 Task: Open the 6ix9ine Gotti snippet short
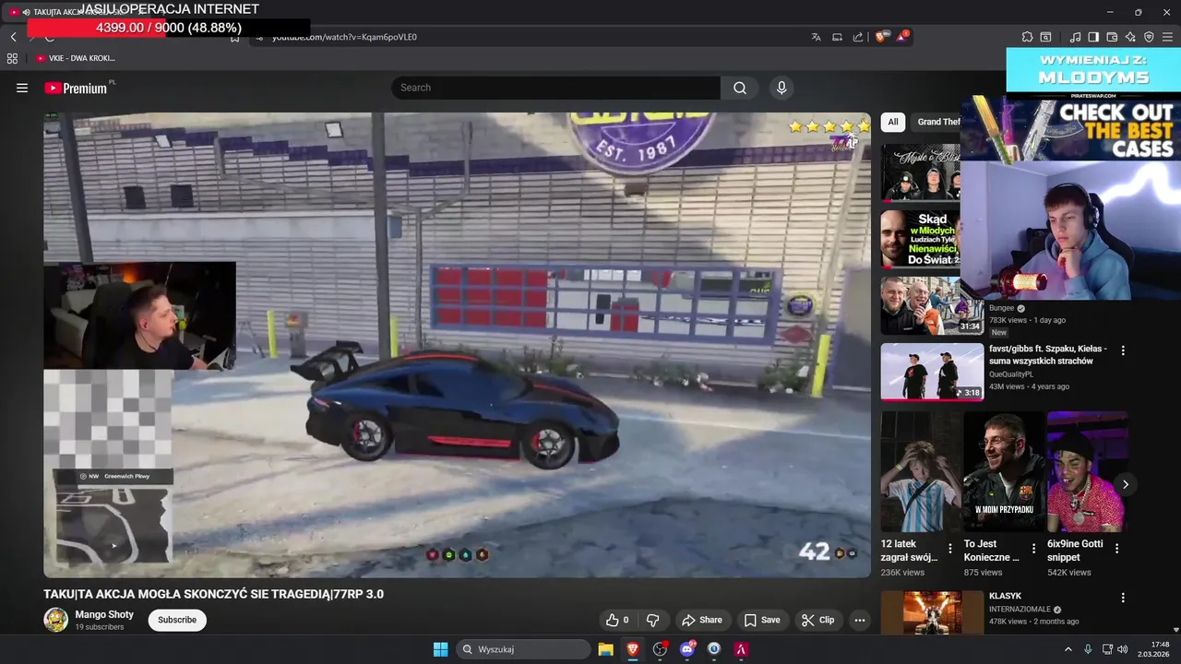tap(1086, 472)
